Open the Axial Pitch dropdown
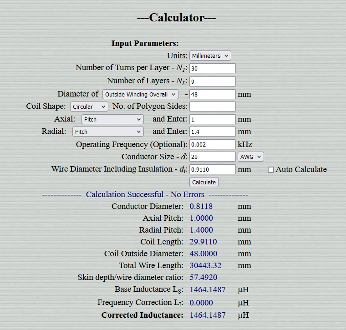Viewport: 346px width, 330px height. pos(112,119)
